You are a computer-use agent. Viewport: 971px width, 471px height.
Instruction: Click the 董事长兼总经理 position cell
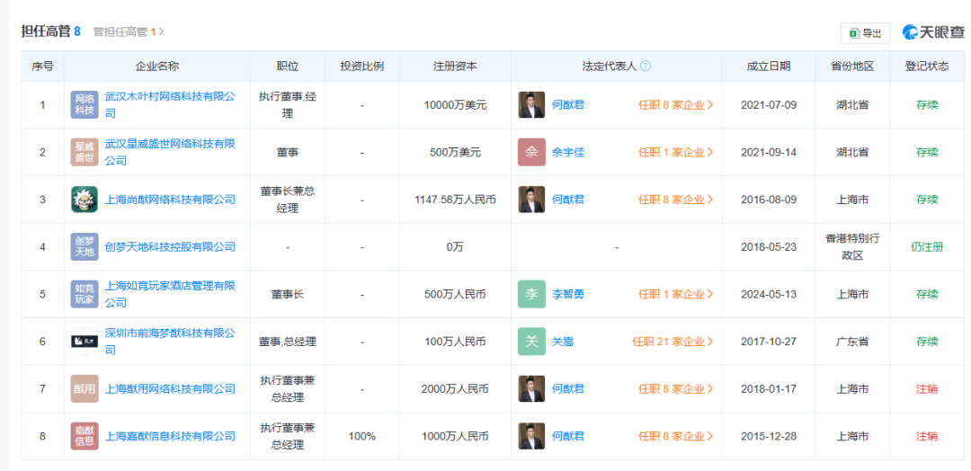click(x=288, y=200)
